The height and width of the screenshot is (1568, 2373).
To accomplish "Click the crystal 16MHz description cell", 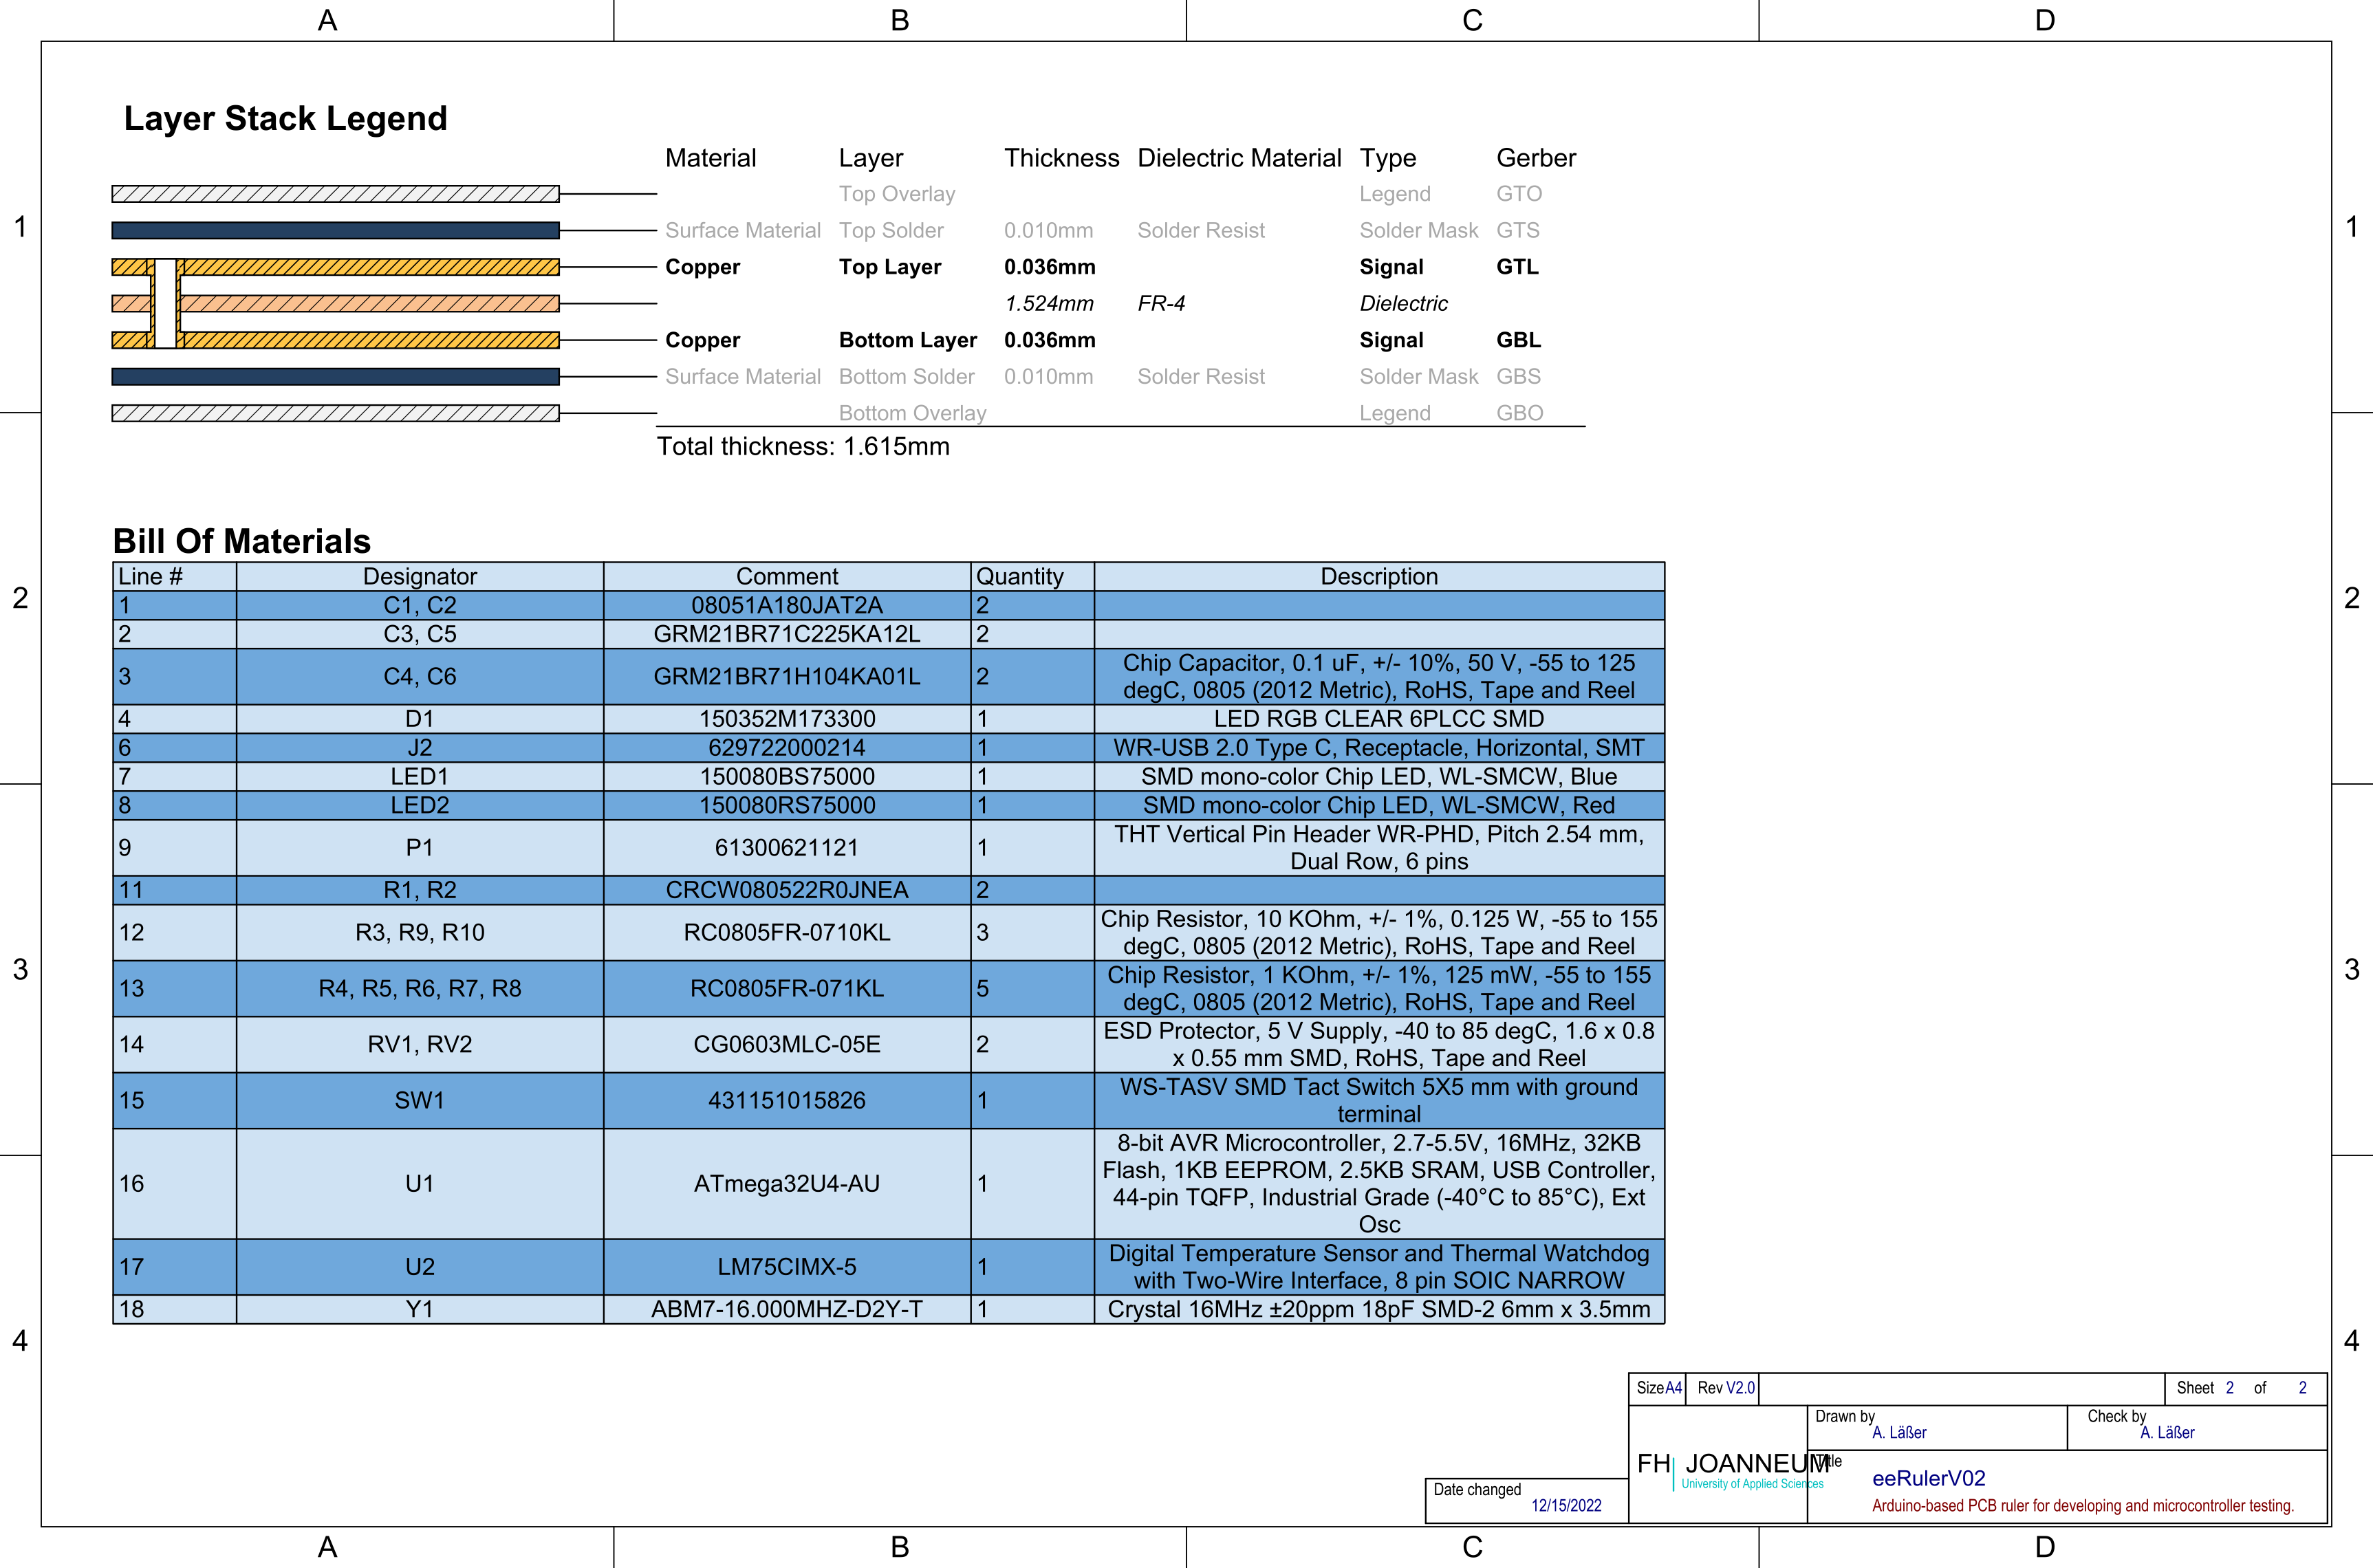I will pyautogui.click(x=1379, y=1309).
